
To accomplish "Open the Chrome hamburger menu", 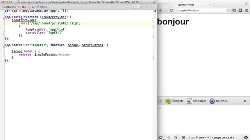I will click(x=246, y=10).
